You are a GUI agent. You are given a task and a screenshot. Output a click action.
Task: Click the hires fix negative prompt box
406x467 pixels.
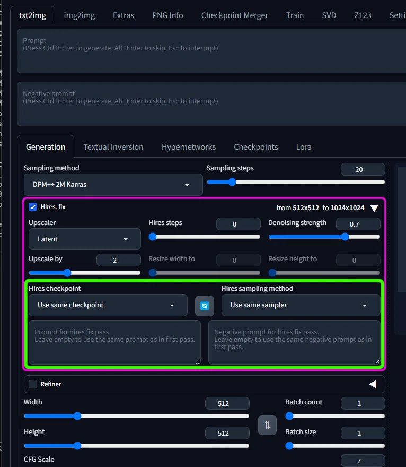[295, 342]
